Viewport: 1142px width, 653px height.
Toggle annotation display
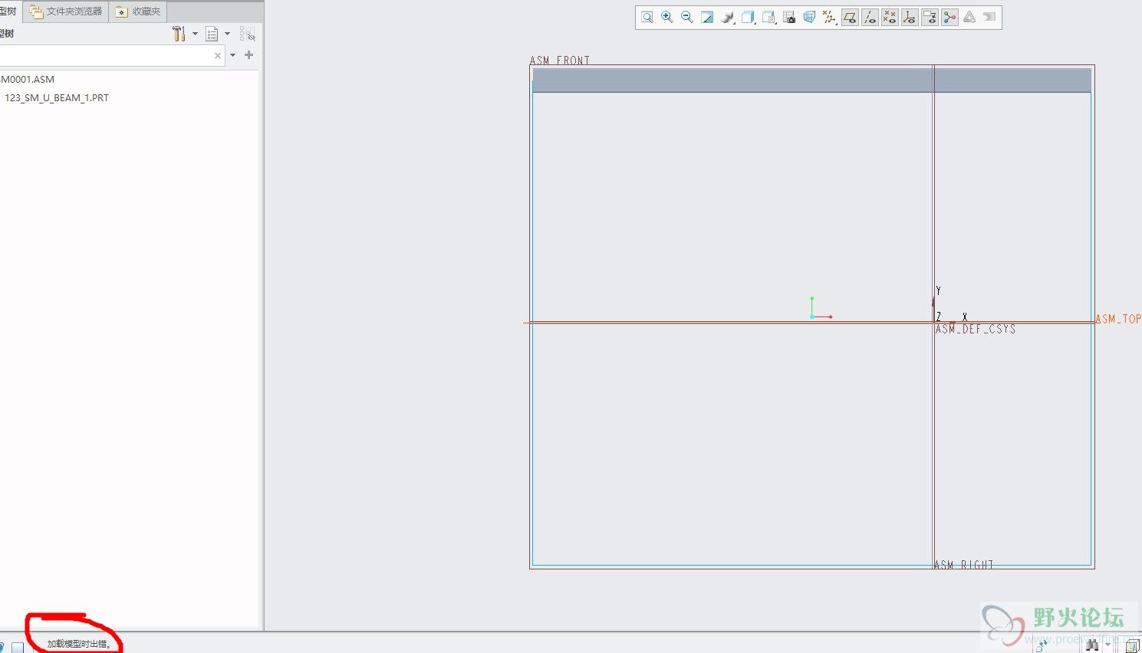pos(930,18)
